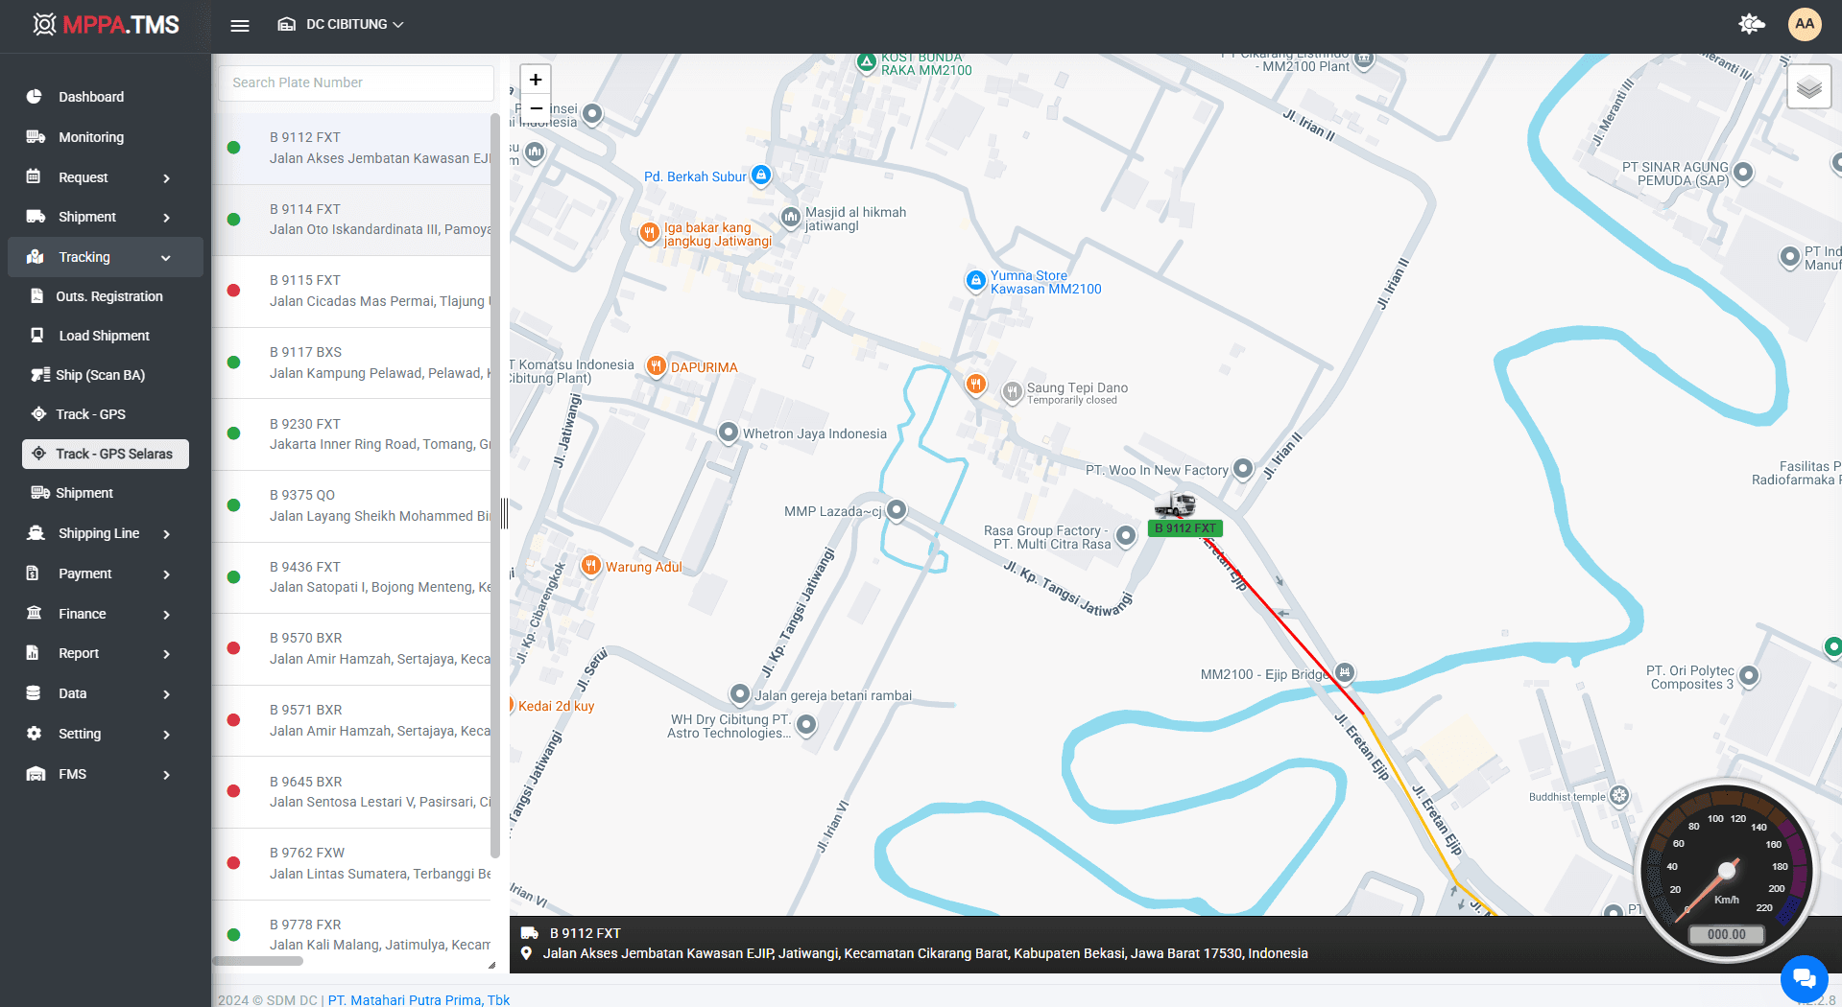Expand the FMS menu chevron
Image resolution: width=1842 pixels, height=1007 pixels.
pyautogui.click(x=167, y=775)
